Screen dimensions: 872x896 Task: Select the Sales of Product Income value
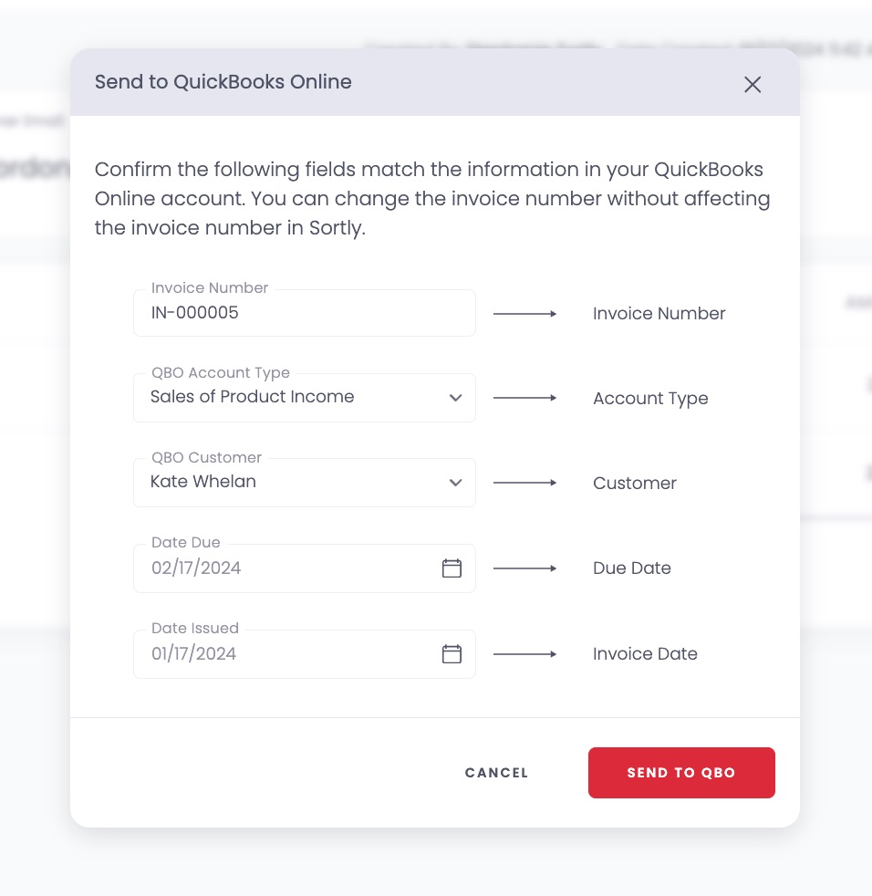(x=252, y=397)
